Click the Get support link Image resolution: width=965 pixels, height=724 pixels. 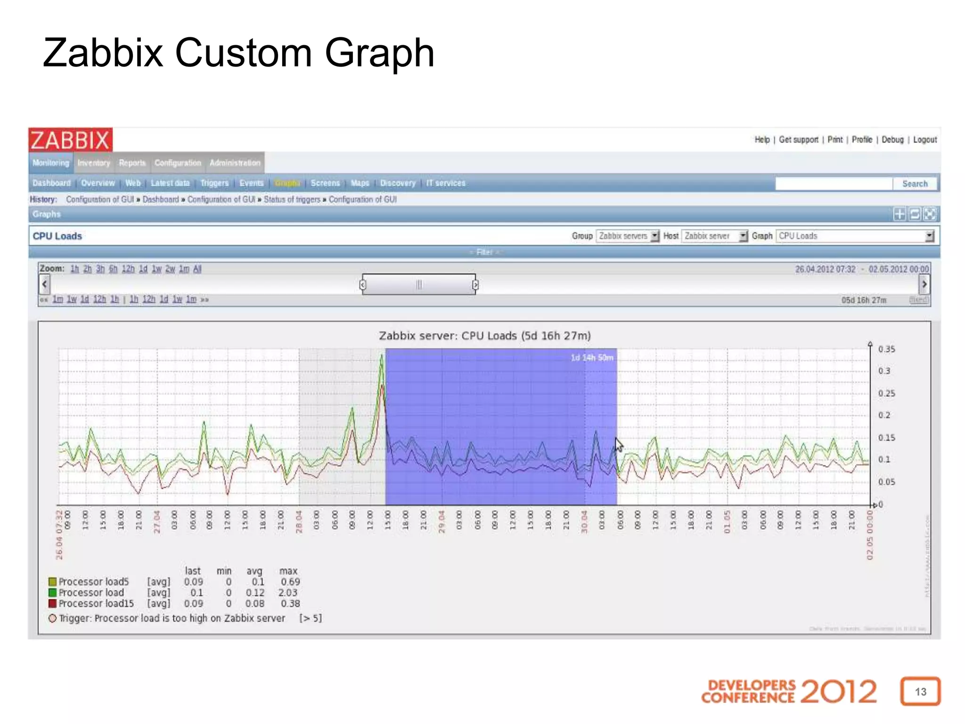pos(799,140)
